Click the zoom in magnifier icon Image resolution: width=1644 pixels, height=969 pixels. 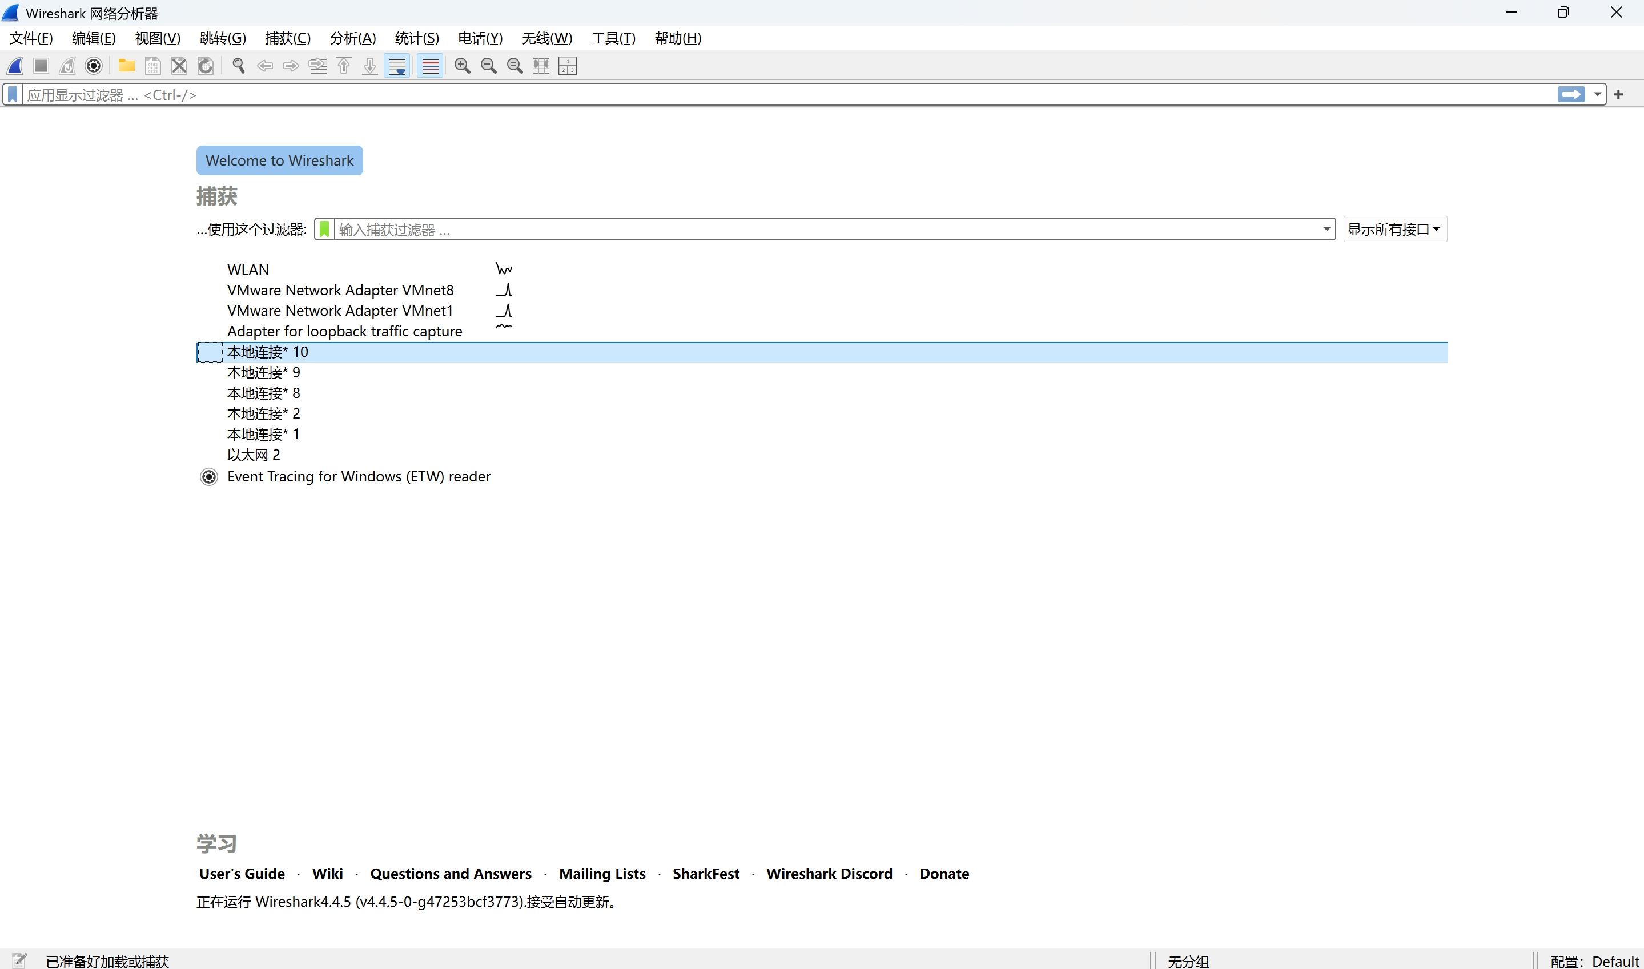coord(463,66)
